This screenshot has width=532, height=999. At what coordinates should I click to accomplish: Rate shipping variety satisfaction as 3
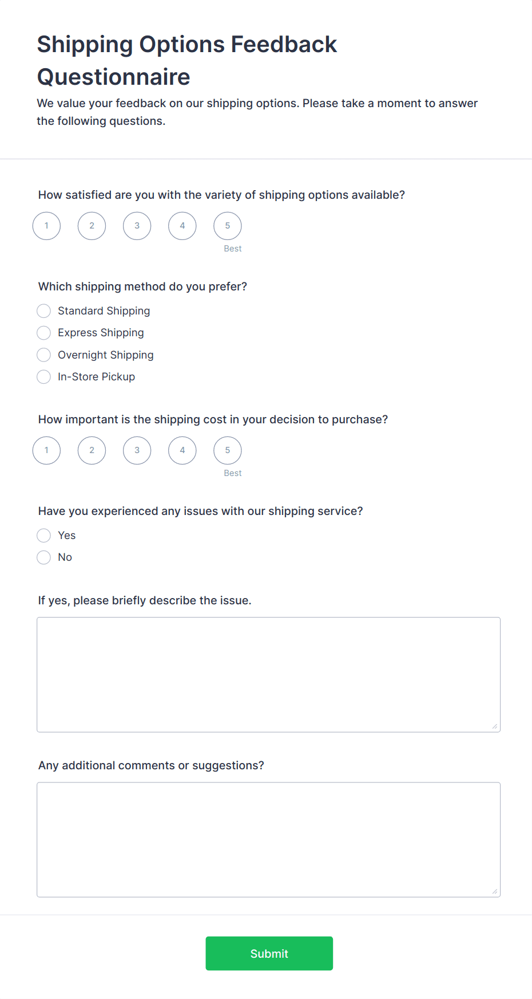(x=137, y=226)
